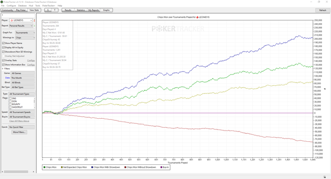Screen dimensions: 331x179
Task: Open the All Tournament Speeds dropdown
Action: (22, 112)
